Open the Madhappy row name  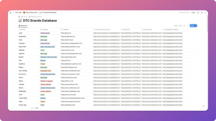point(22,91)
